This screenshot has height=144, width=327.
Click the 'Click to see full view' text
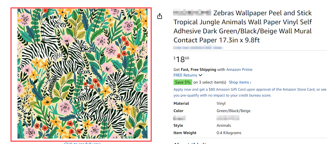click(x=82, y=143)
